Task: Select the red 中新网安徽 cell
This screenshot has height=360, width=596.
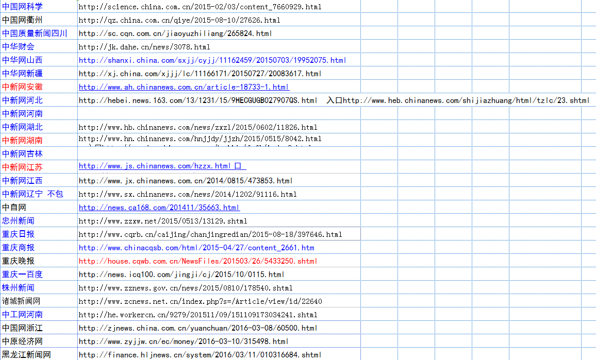Action: pos(39,87)
